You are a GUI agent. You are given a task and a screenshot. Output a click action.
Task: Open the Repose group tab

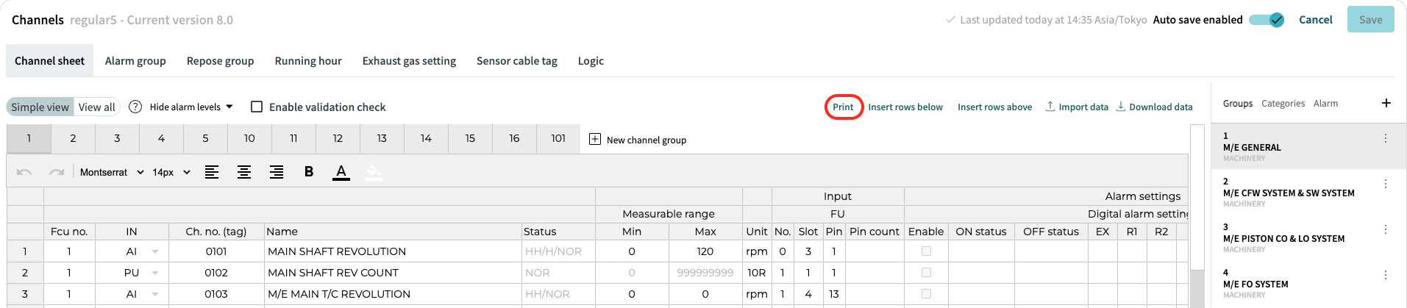point(221,61)
